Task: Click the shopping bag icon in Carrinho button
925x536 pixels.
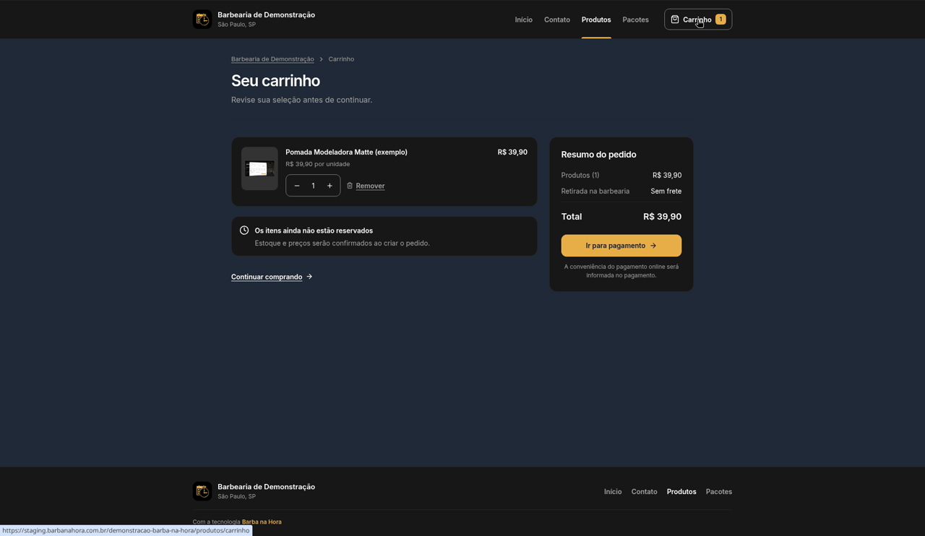Action: pos(675,20)
